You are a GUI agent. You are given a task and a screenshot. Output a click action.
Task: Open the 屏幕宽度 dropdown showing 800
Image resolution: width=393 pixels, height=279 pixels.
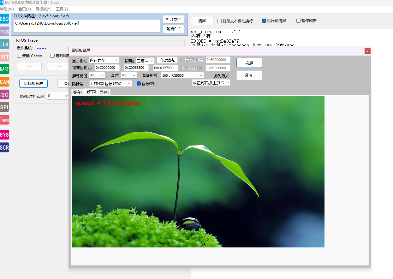[x=97, y=75]
